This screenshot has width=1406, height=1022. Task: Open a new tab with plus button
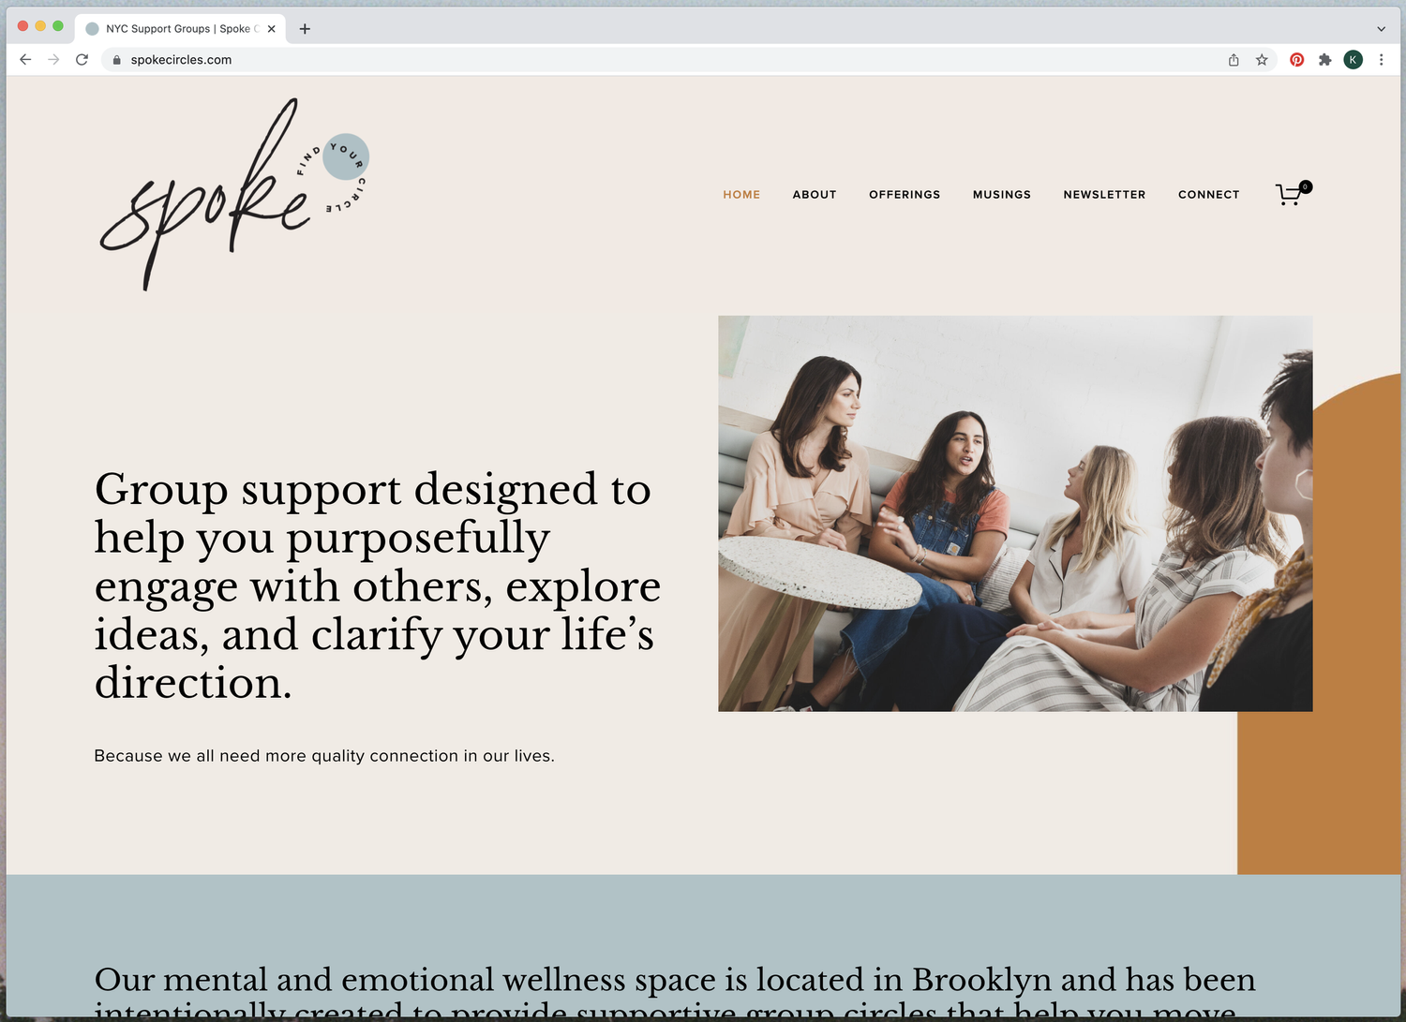click(305, 29)
